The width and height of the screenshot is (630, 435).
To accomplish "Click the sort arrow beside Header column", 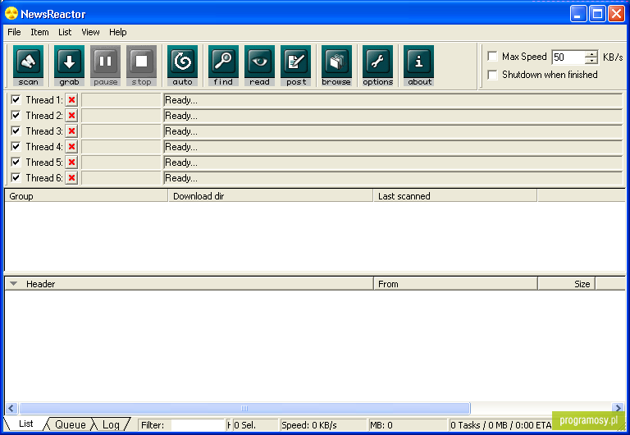I will [14, 284].
